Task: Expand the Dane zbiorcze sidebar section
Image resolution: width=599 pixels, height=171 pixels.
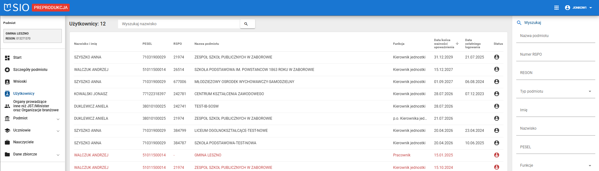Action: (x=58, y=155)
